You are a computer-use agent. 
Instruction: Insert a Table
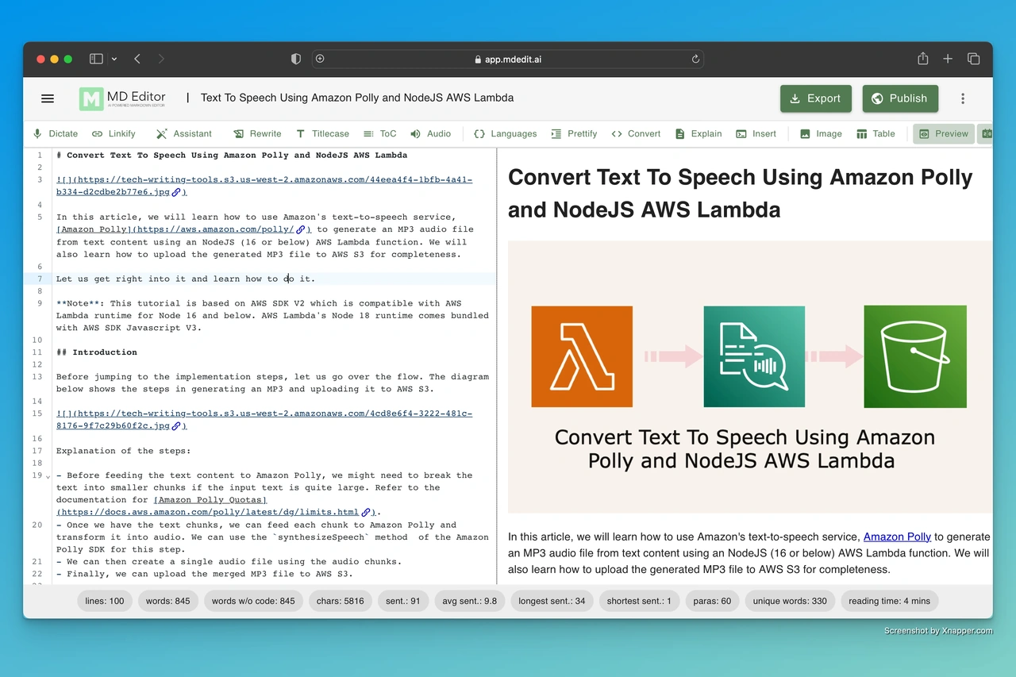tap(876, 133)
